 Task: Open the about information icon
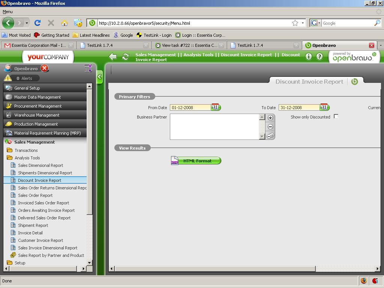(309, 57)
